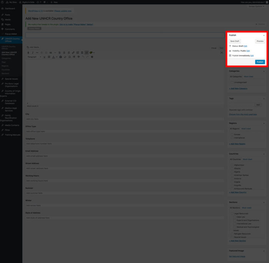
Task: Check the Afghanistan country checkbox
Action: pyautogui.click(x=232, y=165)
